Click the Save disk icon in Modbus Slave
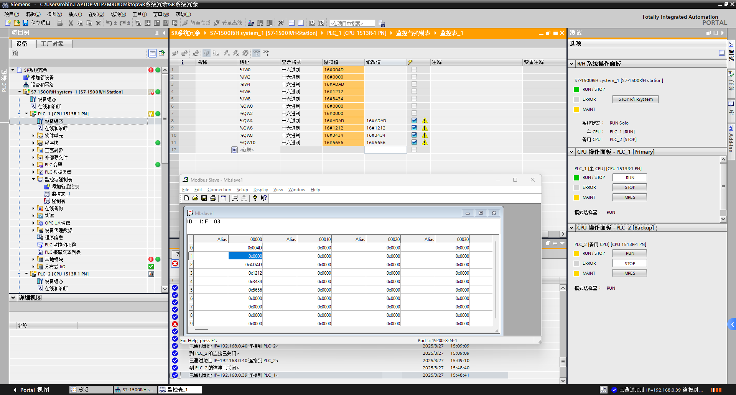 [204, 198]
